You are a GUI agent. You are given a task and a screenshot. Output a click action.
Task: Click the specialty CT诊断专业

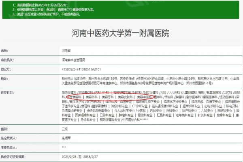[140, 106]
